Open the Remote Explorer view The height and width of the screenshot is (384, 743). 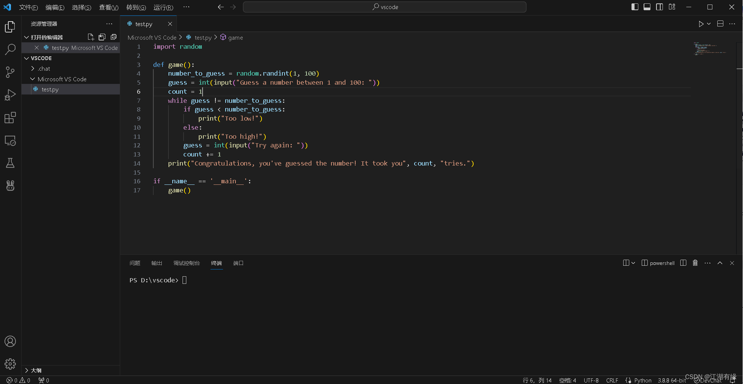pos(10,141)
